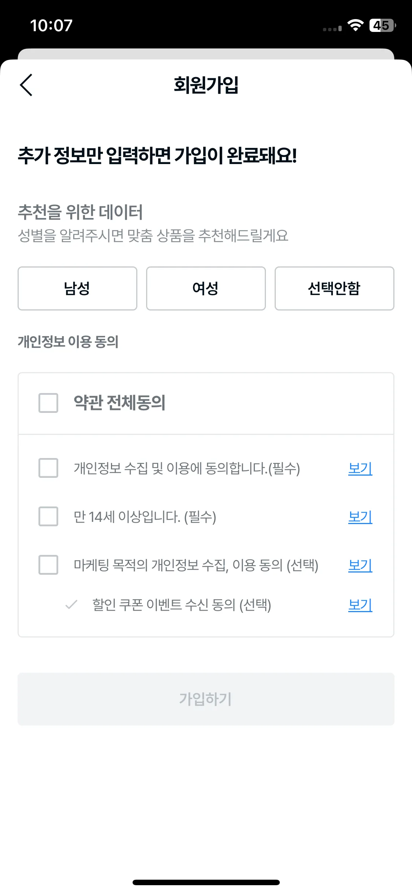Tap the back arrow icon
Viewport: 412px width, 894px height.
point(26,85)
